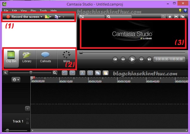Click the detach preview window icon

[x=182, y=16]
